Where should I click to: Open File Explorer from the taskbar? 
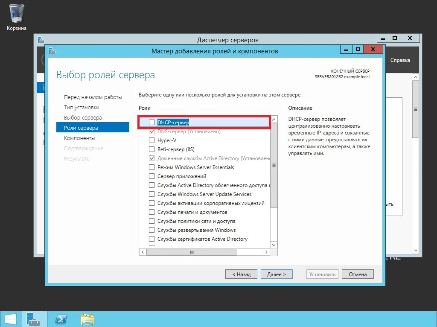coord(87,319)
